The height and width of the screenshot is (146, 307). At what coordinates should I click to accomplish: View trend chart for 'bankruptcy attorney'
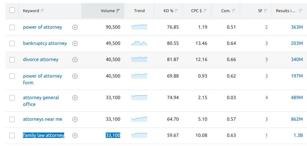point(139,43)
